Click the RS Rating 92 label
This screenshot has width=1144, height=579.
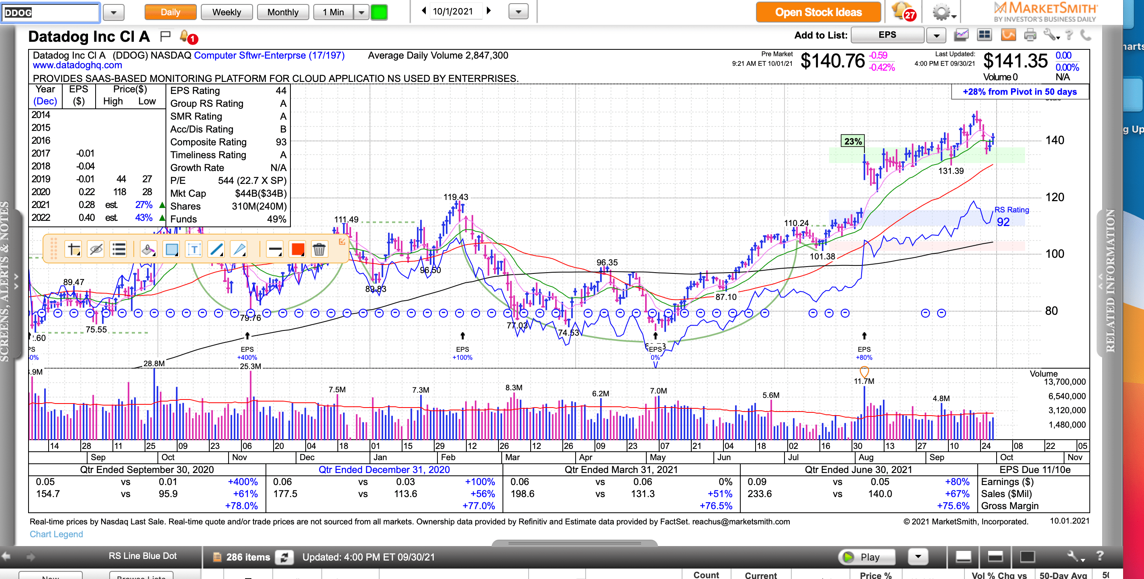coord(1011,216)
